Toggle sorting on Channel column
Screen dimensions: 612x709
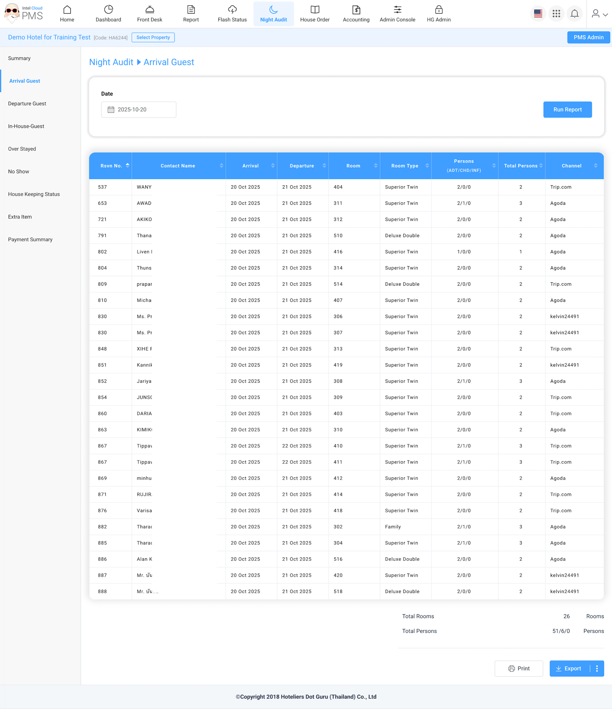tap(571, 166)
